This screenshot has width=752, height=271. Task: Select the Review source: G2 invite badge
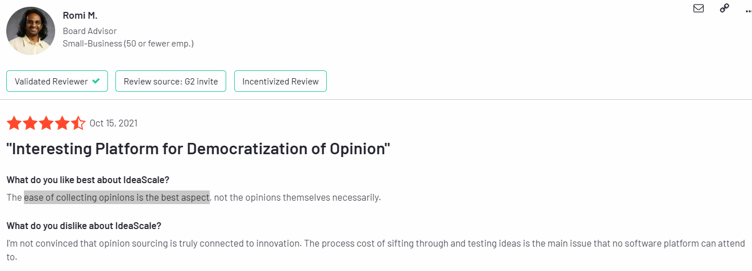[171, 81]
